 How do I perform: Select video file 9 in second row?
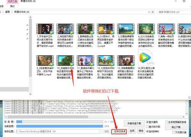45,61
